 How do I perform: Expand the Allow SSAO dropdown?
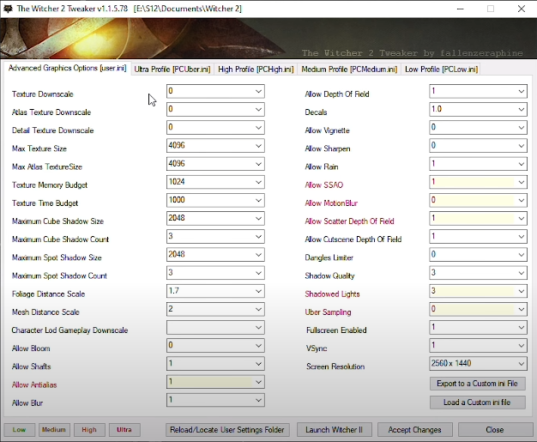point(478,182)
